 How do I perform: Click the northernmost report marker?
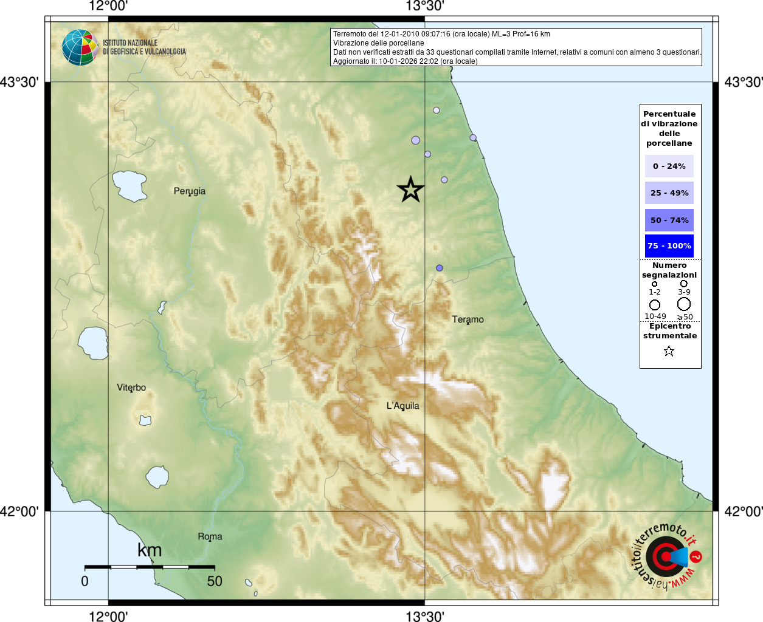click(436, 110)
